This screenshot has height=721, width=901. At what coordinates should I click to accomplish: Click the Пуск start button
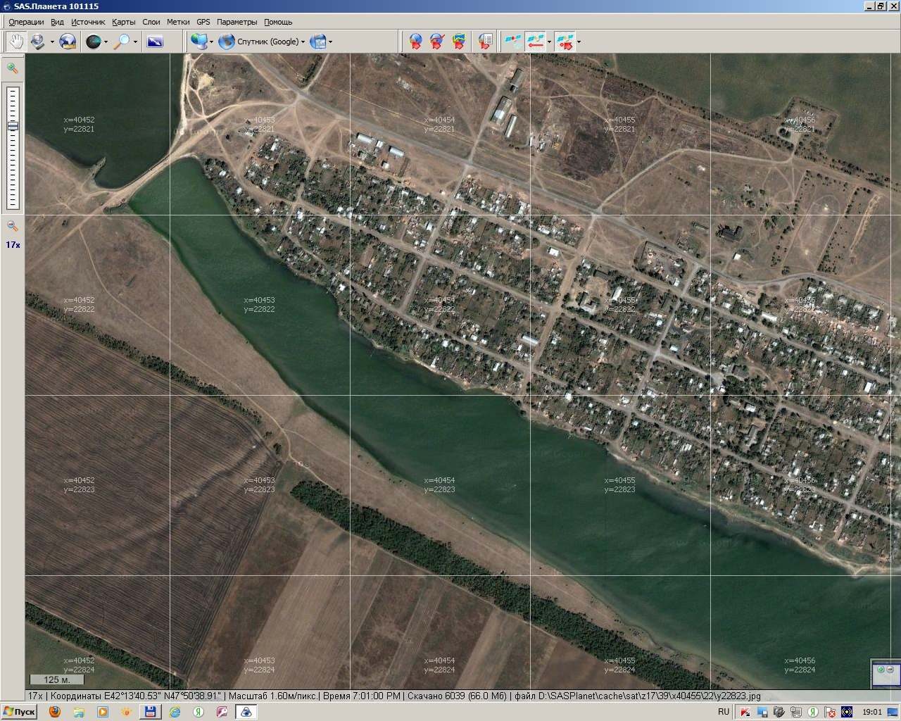pyautogui.click(x=19, y=712)
